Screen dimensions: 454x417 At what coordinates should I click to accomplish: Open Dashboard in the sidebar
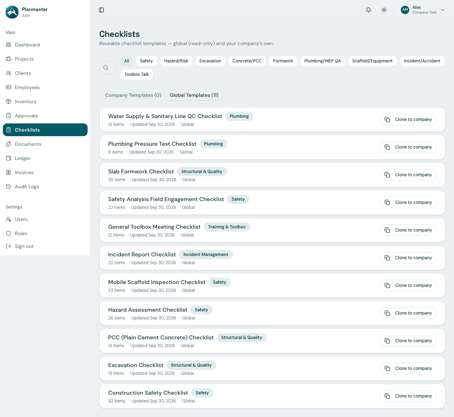click(45, 45)
